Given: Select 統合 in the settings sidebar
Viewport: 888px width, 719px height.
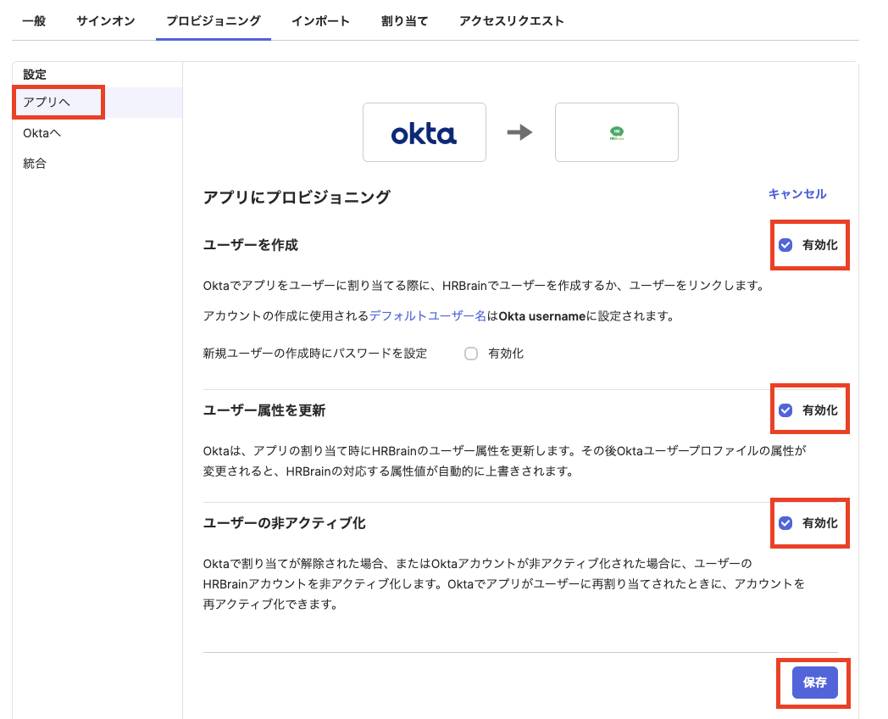Looking at the screenshot, I should coord(35,164).
